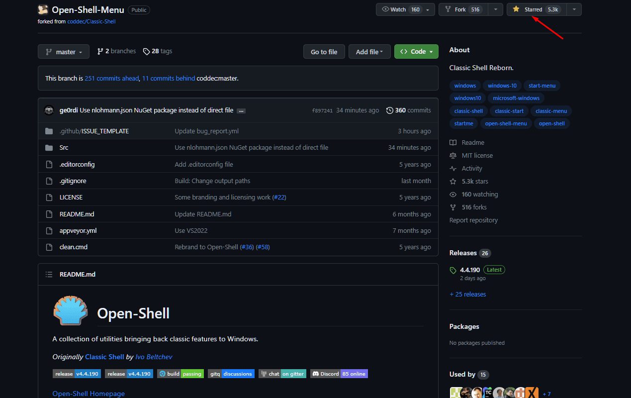
Task: View the 516 forks sidebar link
Action: tap(468, 207)
